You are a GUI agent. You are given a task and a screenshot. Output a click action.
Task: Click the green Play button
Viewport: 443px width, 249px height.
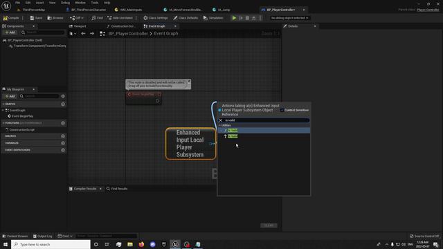pyautogui.click(x=234, y=18)
